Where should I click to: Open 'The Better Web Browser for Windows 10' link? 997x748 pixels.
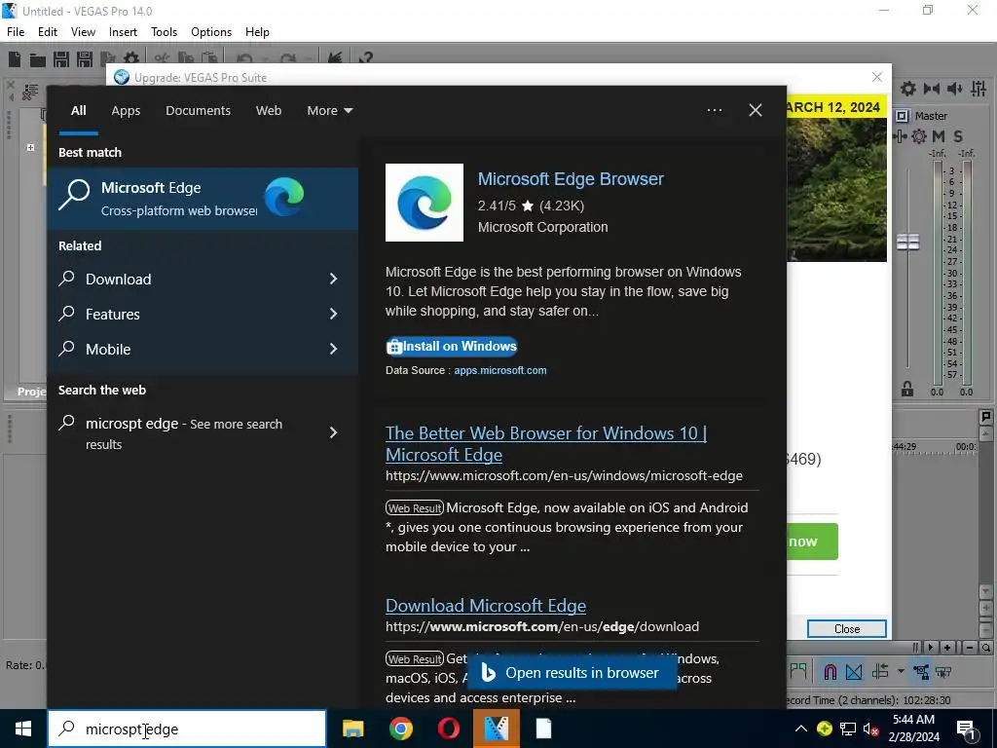pyautogui.click(x=546, y=443)
